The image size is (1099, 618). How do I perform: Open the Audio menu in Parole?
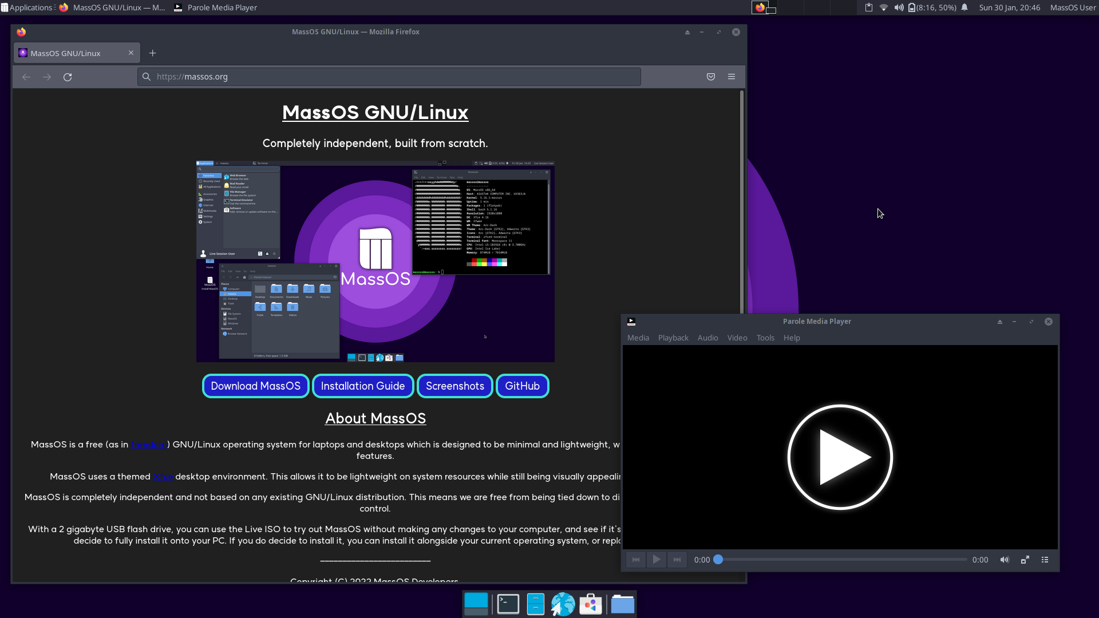[707, 338]
